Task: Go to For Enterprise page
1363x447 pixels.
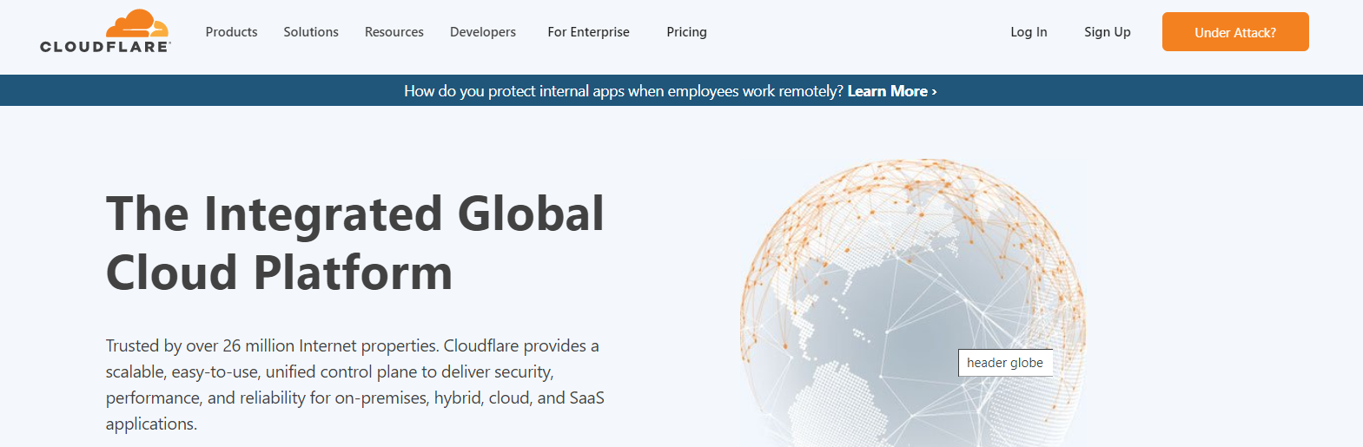Action: [x=588, y=32]
